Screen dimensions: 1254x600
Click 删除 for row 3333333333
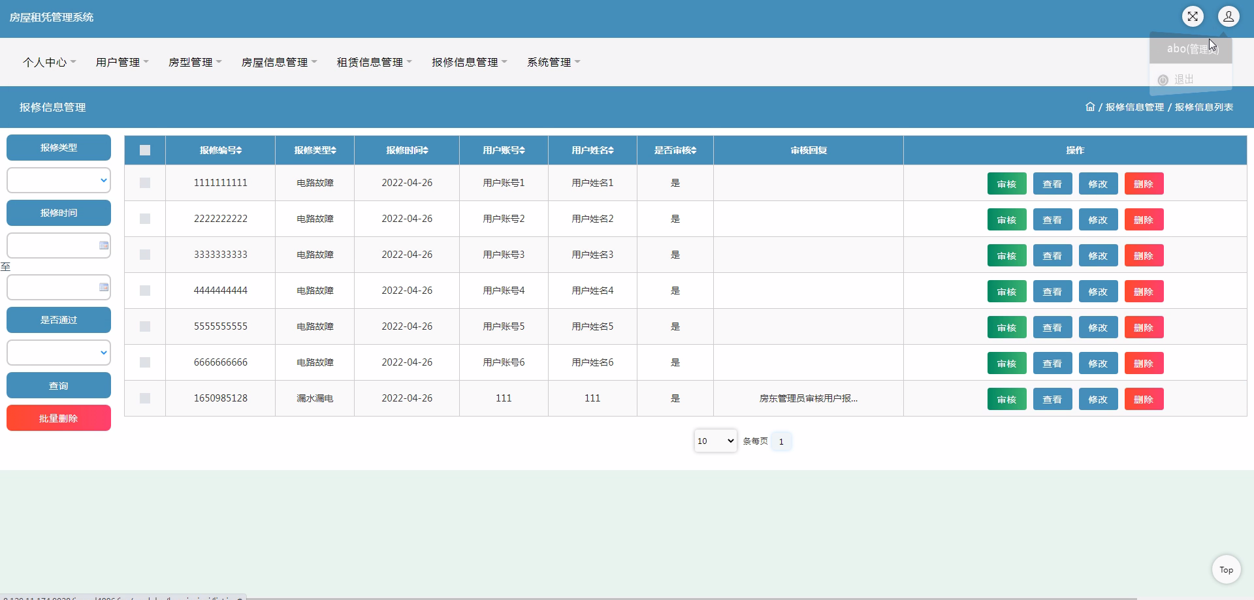pos(1144,255)
